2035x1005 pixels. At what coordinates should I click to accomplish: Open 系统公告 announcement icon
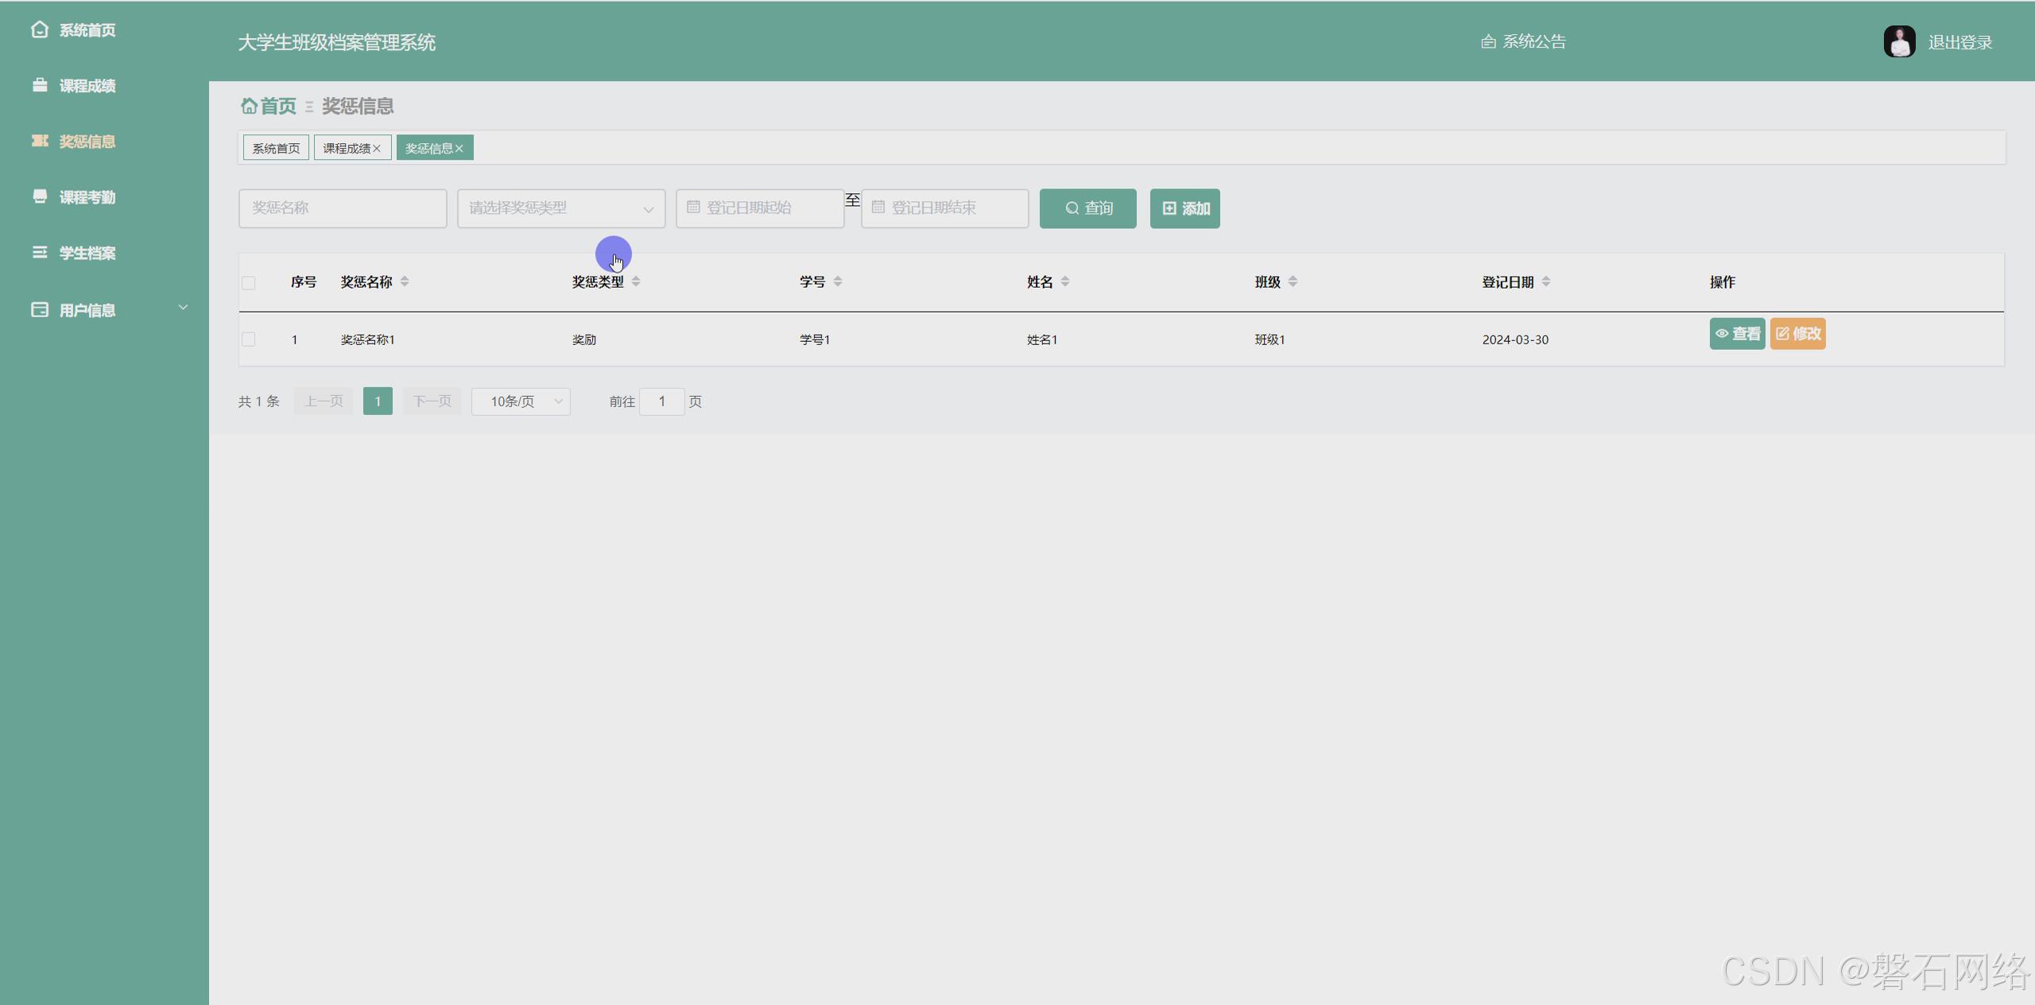(x=1488, y=42)
